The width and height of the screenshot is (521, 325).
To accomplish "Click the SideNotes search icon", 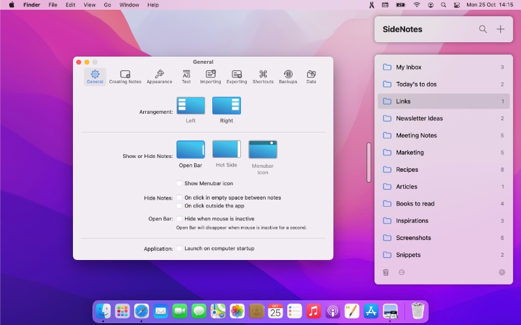I will tap(483, 29).
